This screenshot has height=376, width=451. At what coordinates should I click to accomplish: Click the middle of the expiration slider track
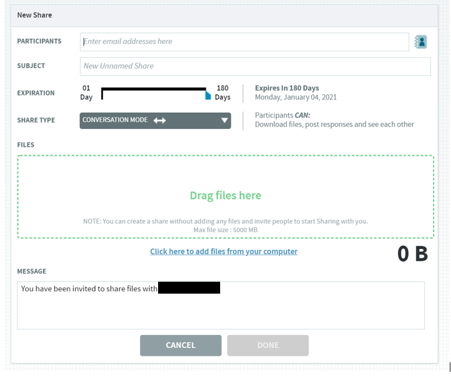click(x=154, y=90)
